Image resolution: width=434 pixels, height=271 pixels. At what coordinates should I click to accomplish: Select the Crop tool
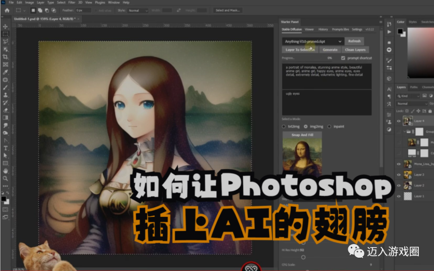coord(5,57)
